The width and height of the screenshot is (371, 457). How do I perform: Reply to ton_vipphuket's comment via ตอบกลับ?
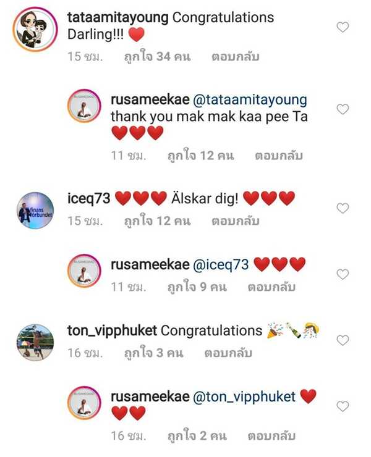pyautogui.click(x=228, y=353)
